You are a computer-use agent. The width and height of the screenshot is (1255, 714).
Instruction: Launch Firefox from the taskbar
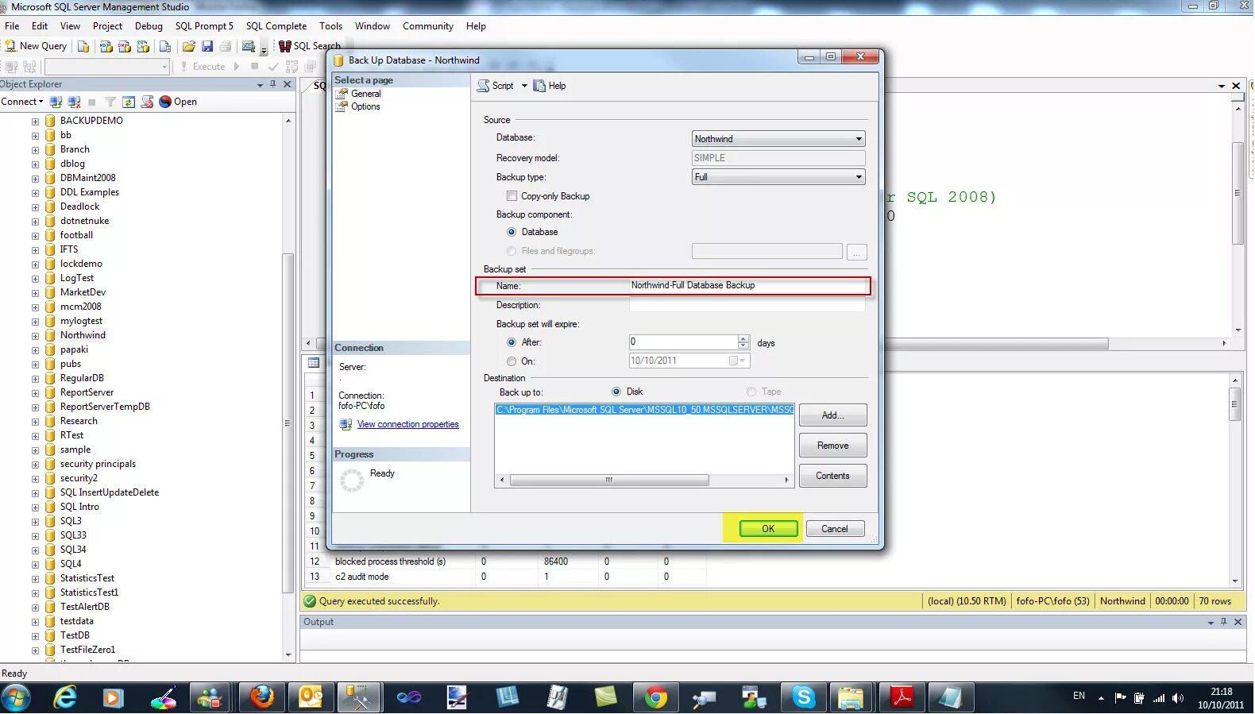coord(261,697)
